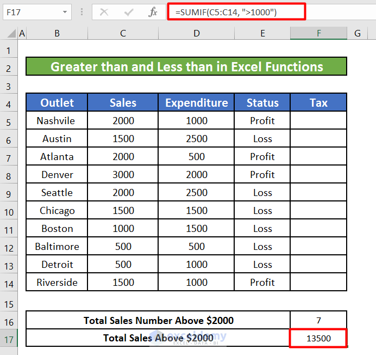Screen dimensions: 376x355
Task: Select the Austin cell
Action: tap(57, 138)
